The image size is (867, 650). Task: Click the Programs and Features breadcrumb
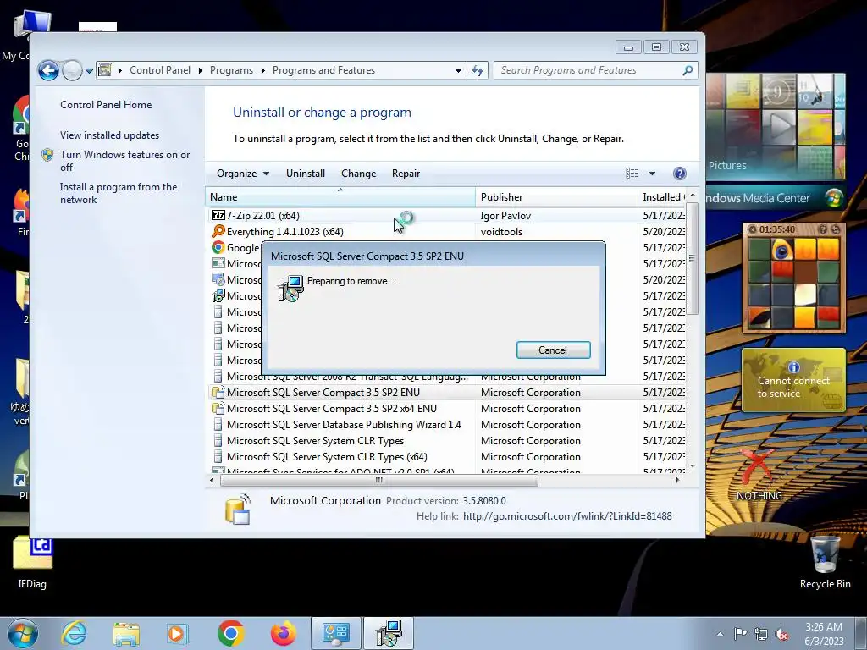point(323,70)
